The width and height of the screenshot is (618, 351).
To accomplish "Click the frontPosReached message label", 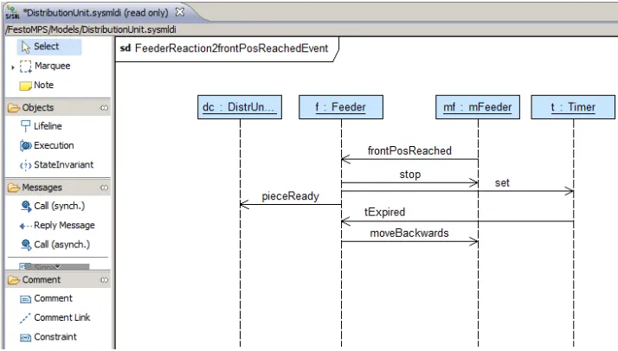I will pos(409,150).
